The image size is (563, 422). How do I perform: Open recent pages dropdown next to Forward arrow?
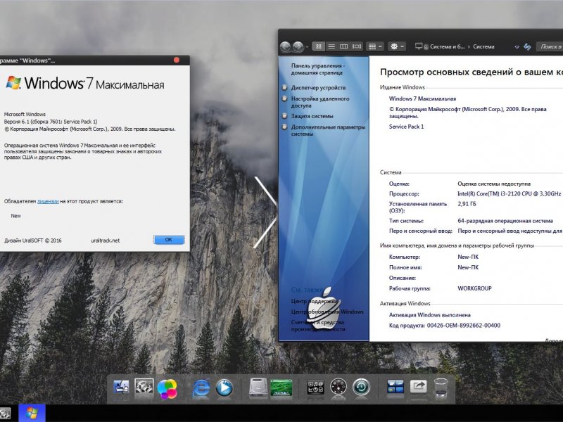tap(307, 47)
